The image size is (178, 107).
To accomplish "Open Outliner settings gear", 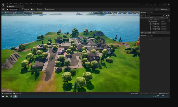I will click(168, 15).
